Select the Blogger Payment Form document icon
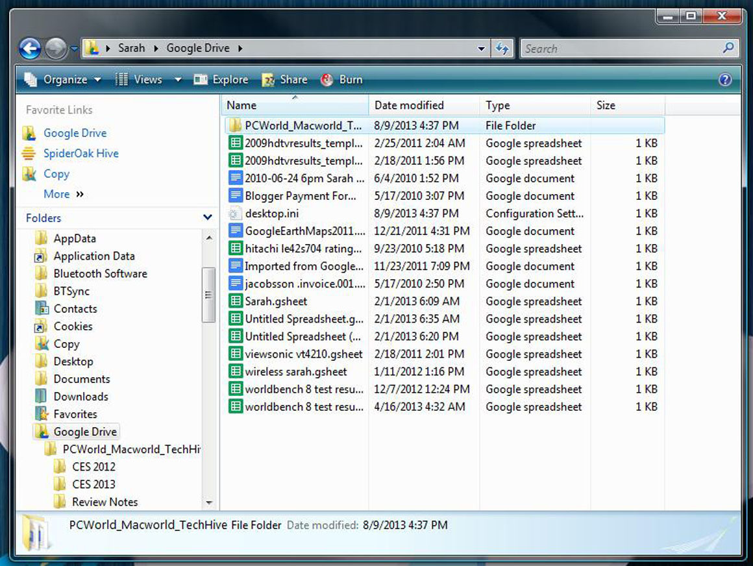Viewport: 753px width, 566px height. point(235,196)
